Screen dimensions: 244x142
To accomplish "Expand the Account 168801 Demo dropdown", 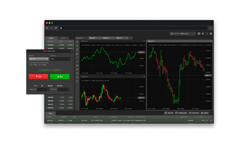I will 183,33.
